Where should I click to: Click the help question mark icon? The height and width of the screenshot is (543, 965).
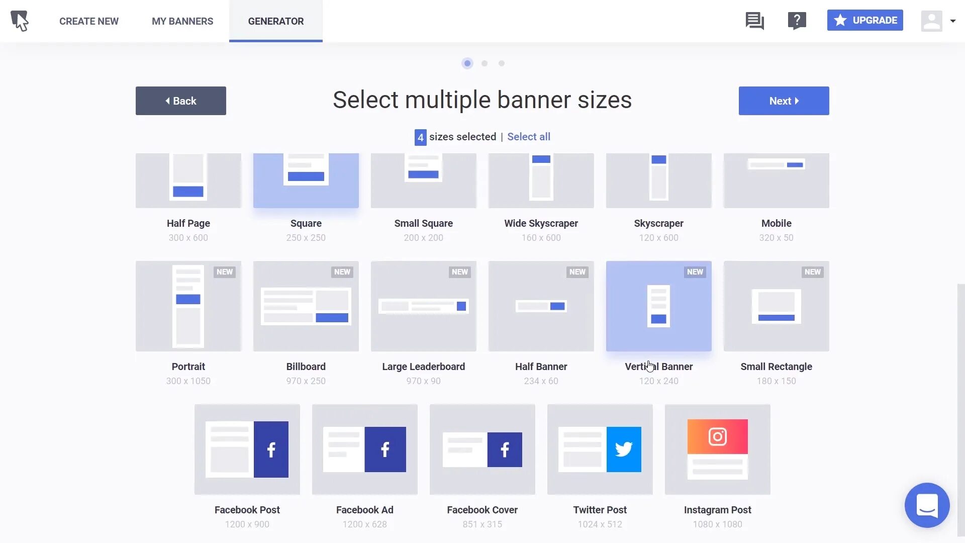click(797, 21)
